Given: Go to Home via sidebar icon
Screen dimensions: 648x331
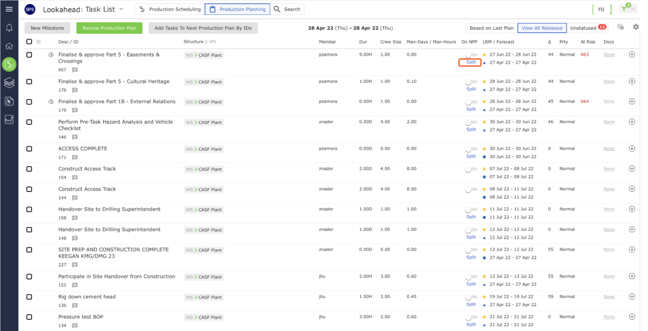Looking at the screenshot, I should [9, 46].
